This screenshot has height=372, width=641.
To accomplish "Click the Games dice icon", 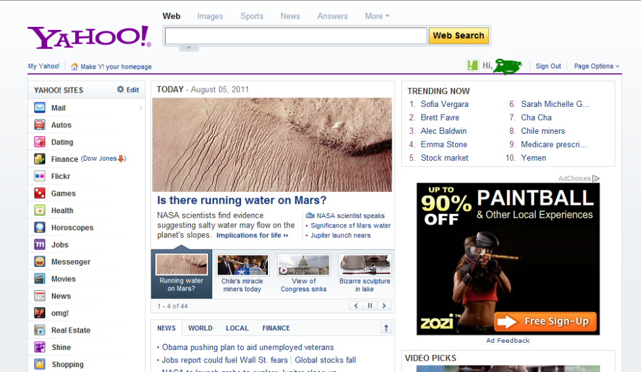I will [x=39, y=193].
